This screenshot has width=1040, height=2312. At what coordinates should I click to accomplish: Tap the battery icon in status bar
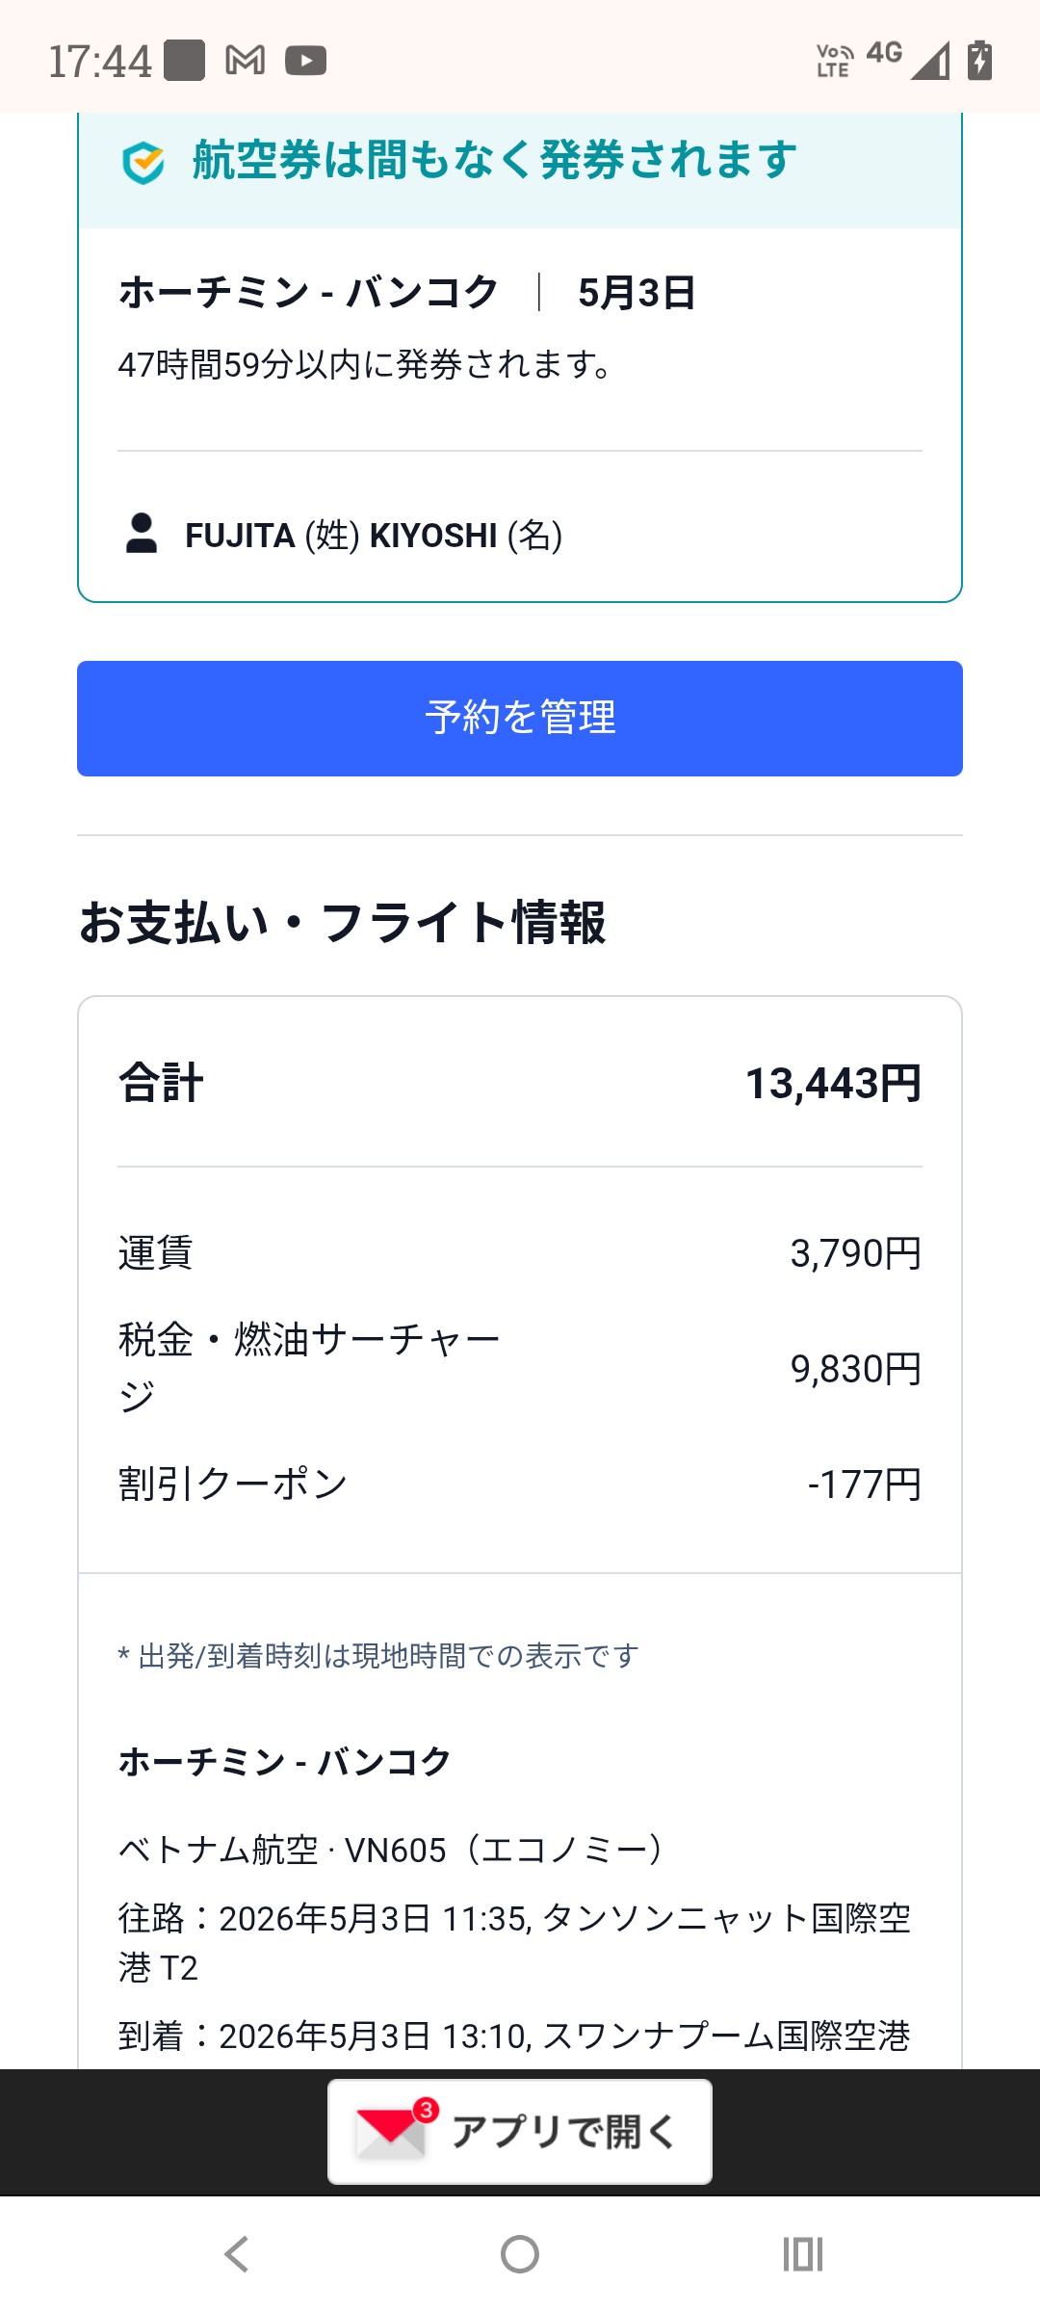click(x=979, y=61)
